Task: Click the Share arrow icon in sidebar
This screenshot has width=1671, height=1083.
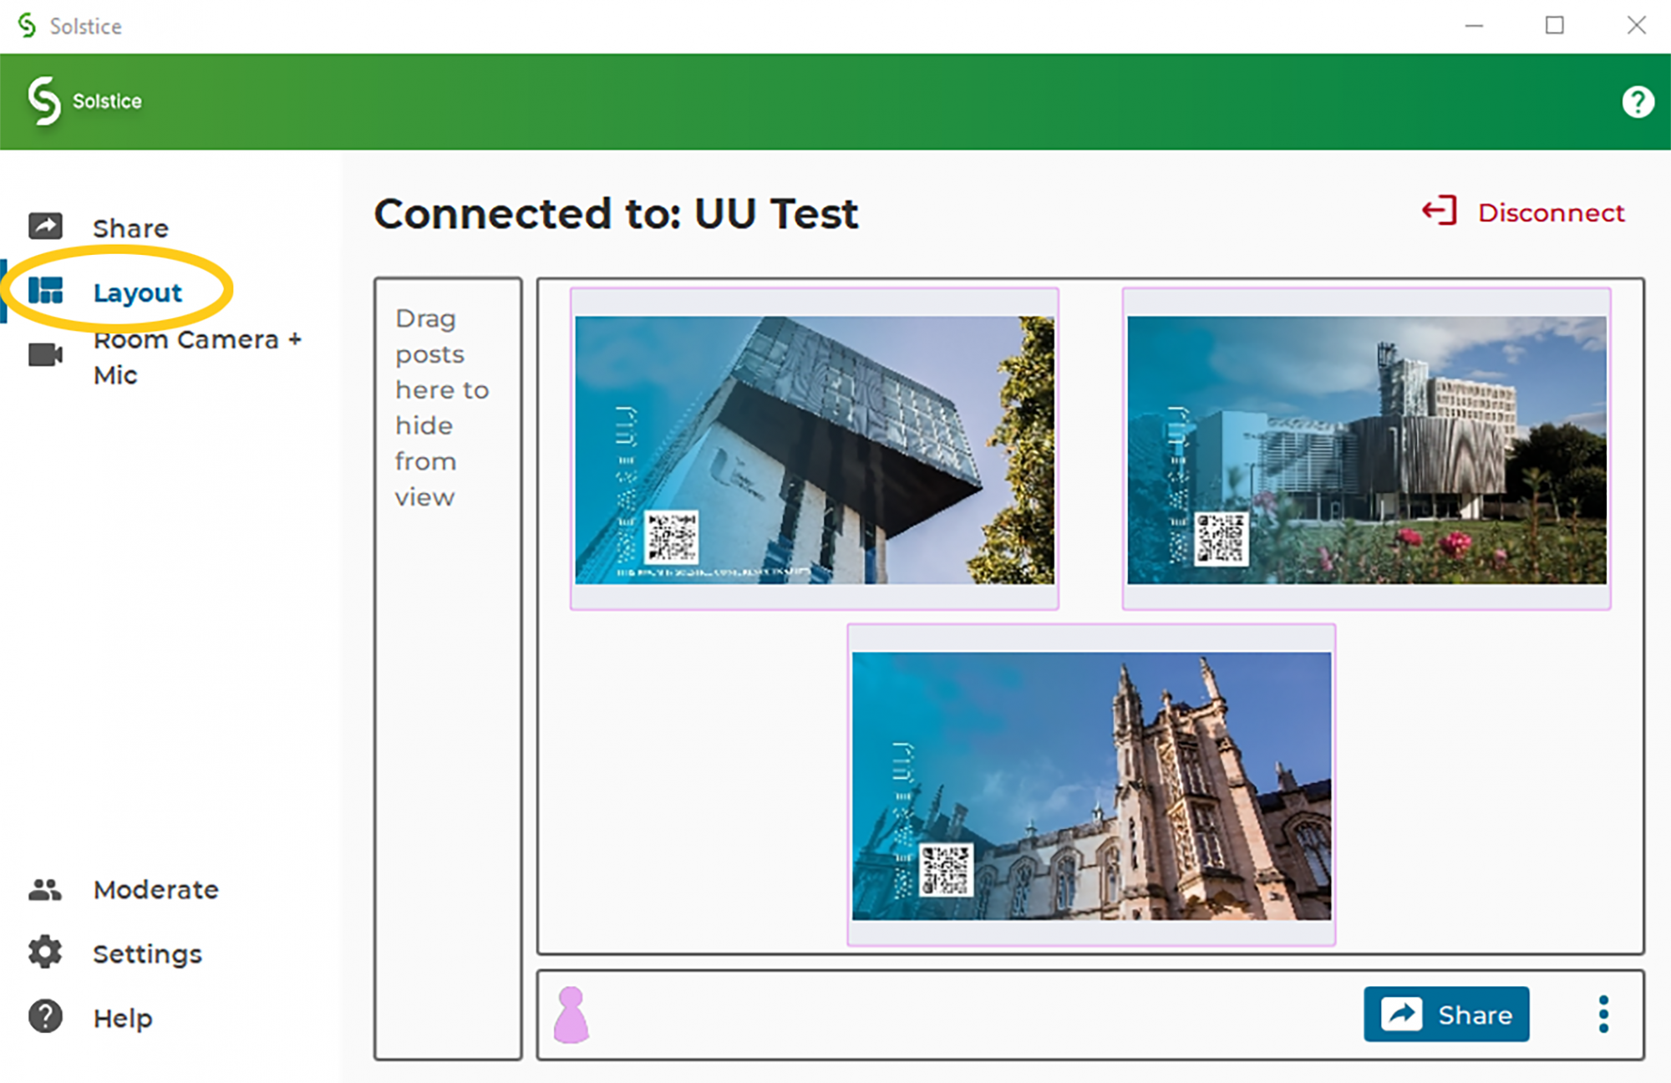Action: pos(45,226)
